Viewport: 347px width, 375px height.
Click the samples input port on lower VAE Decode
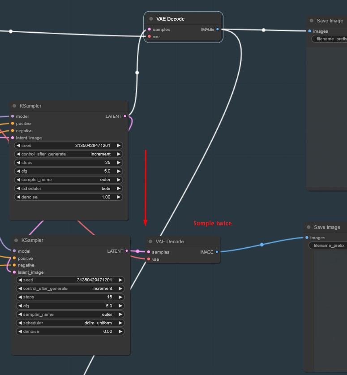point(149,252)
